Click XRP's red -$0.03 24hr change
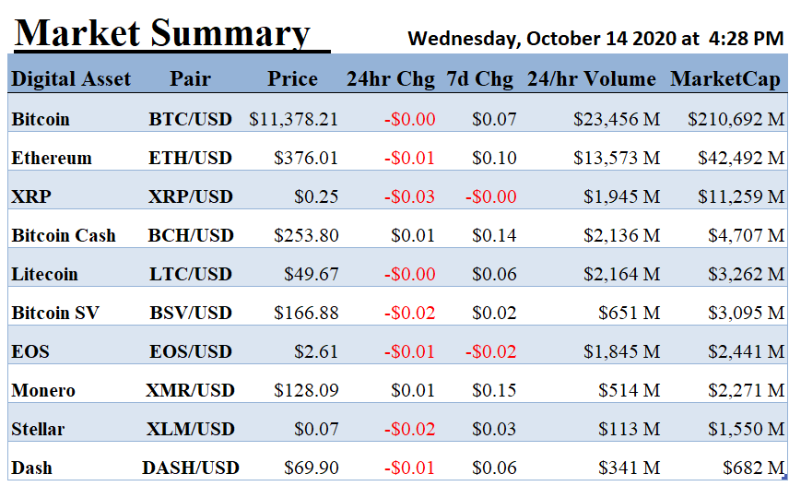801x498 pixels. 409,196
